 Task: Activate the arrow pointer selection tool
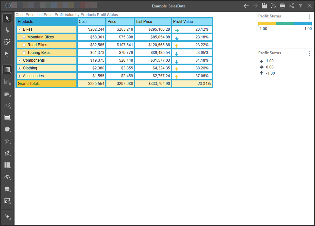[x=7, y=18]
